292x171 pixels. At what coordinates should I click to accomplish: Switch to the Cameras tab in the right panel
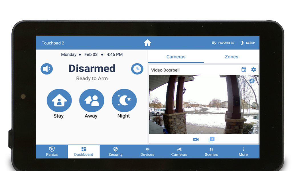tap(176, 56)
